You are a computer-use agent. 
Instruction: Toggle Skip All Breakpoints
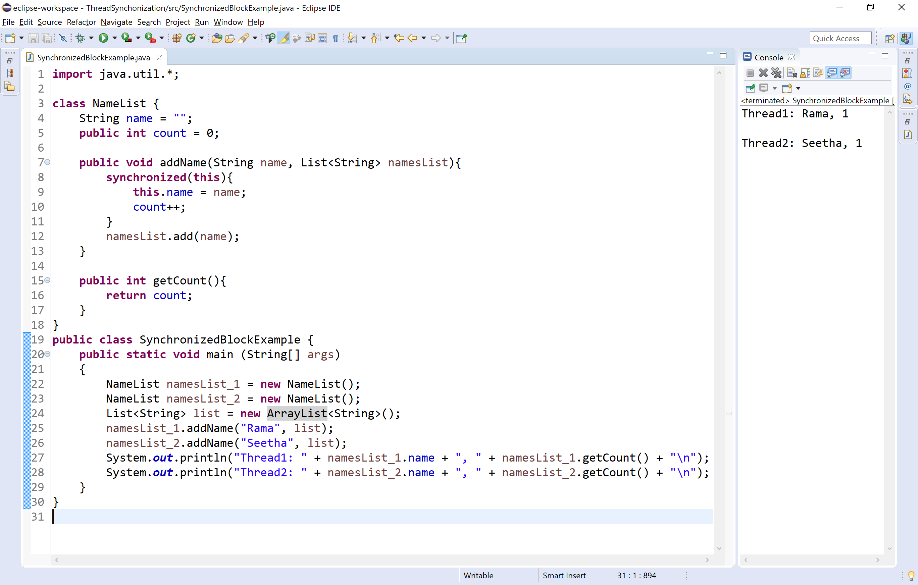coord(63,38)
